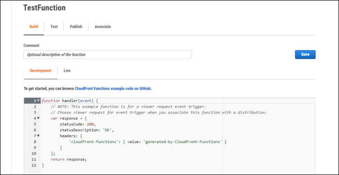
Task: Switch to the Development code tab
Action: 41,71
